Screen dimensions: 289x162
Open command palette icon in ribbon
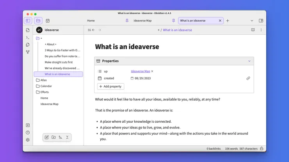click(x=28, y=37)
